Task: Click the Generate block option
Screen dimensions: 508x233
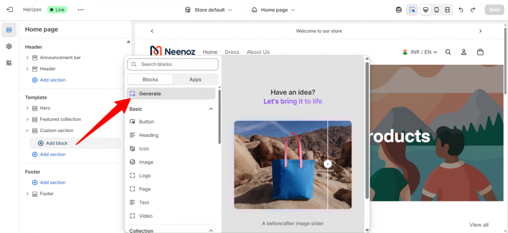Action: [x=171, y=94]
